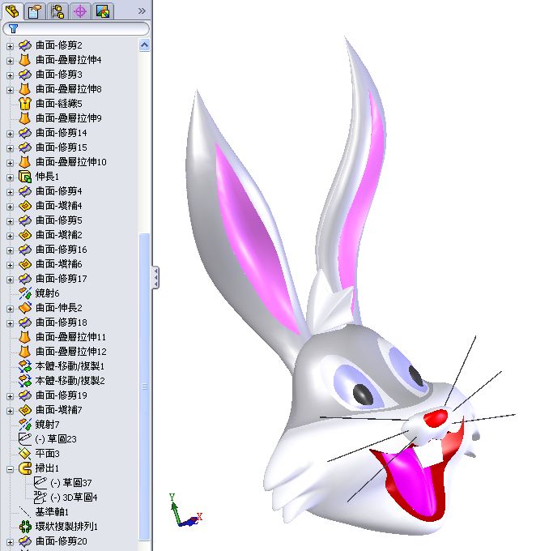Click the 曲面-修剪20 trim icon
536x551 pixels.
25,541
